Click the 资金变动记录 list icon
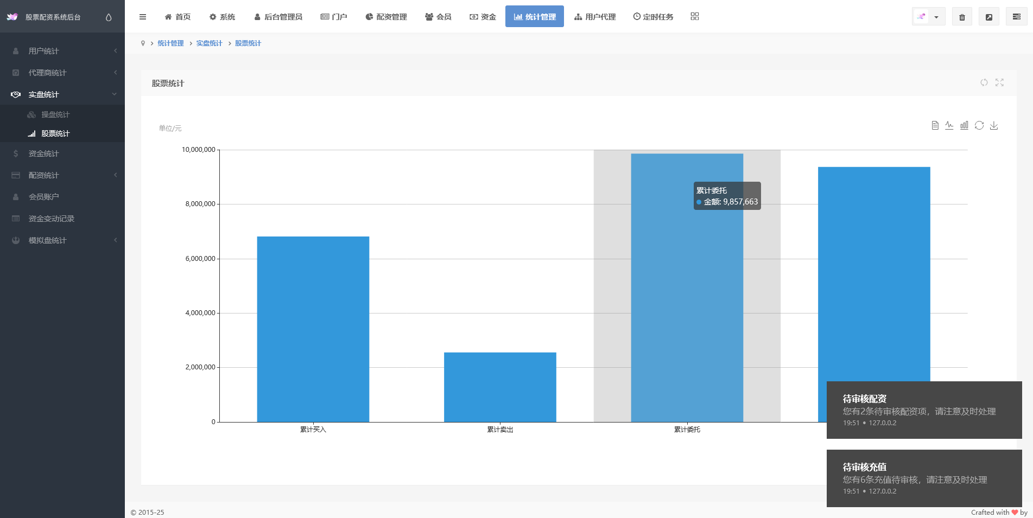The height and width of the screenshot is (518, 1033). (16, 219)
